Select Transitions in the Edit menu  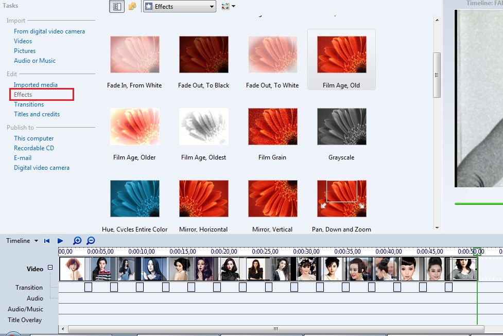(29, 104)
